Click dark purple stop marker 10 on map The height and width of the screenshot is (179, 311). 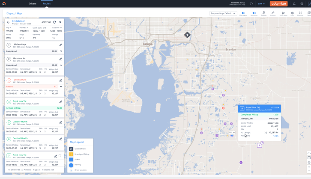tap(241, 163)
